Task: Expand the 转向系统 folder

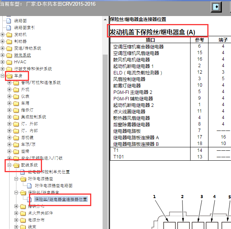Action: point(2,55)
